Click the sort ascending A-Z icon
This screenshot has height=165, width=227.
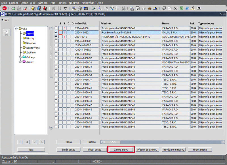pyautogui.click(x=54, y=9)
